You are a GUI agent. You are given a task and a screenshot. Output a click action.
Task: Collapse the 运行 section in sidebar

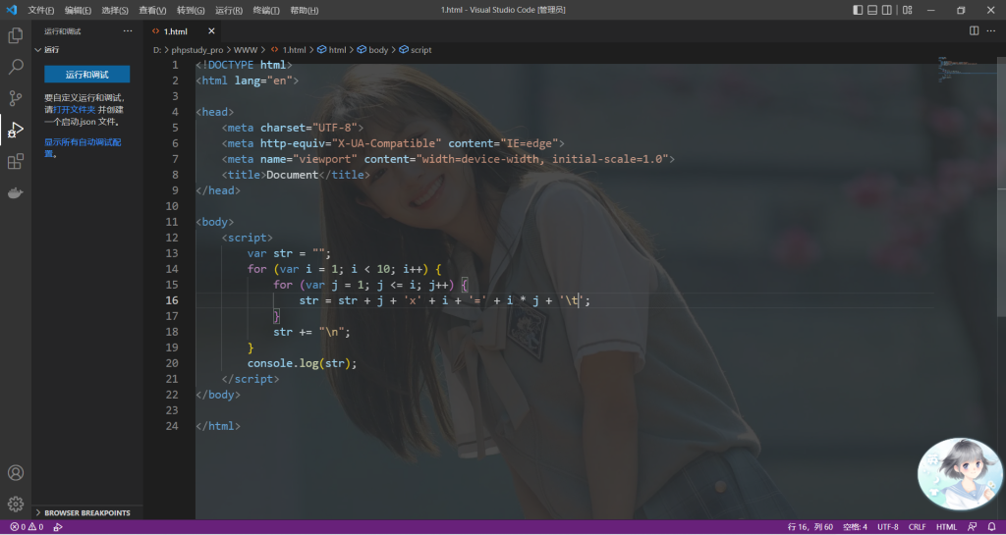pos(51,49)
